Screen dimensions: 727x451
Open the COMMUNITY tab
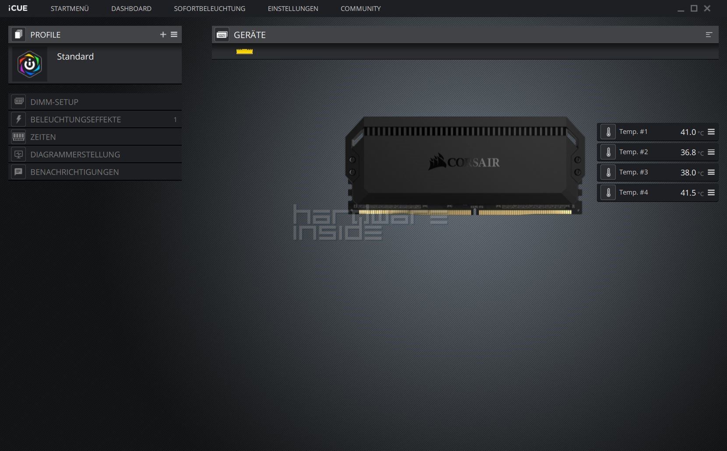click(360, 8)
